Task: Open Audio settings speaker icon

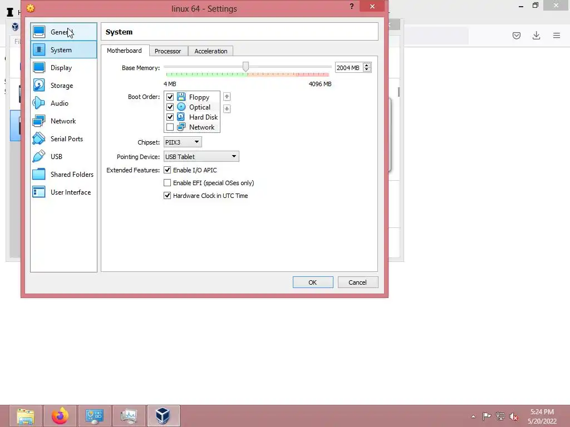Action: click(x=39, y=103)
